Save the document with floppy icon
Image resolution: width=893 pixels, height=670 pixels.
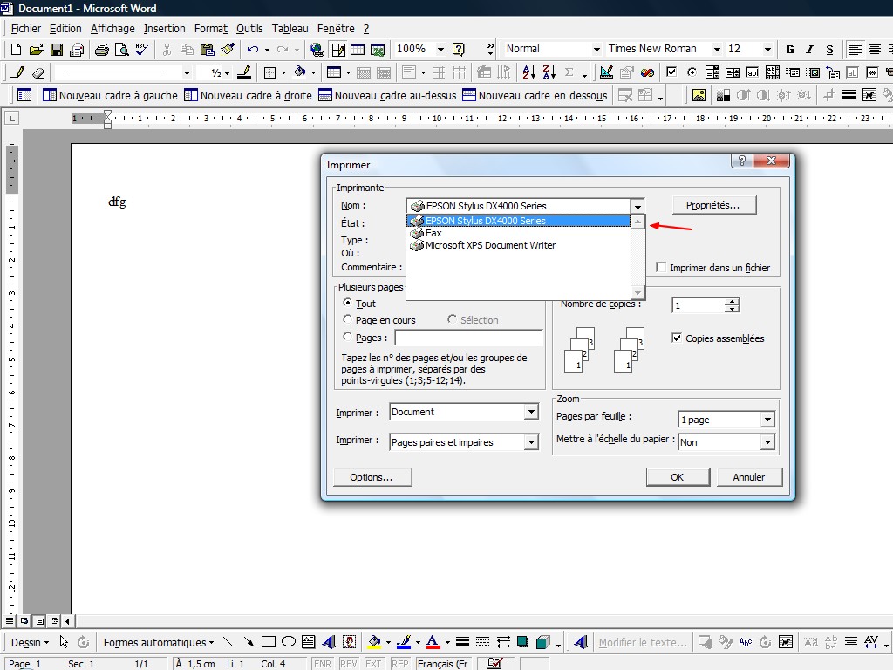click(x=57, y=50)
